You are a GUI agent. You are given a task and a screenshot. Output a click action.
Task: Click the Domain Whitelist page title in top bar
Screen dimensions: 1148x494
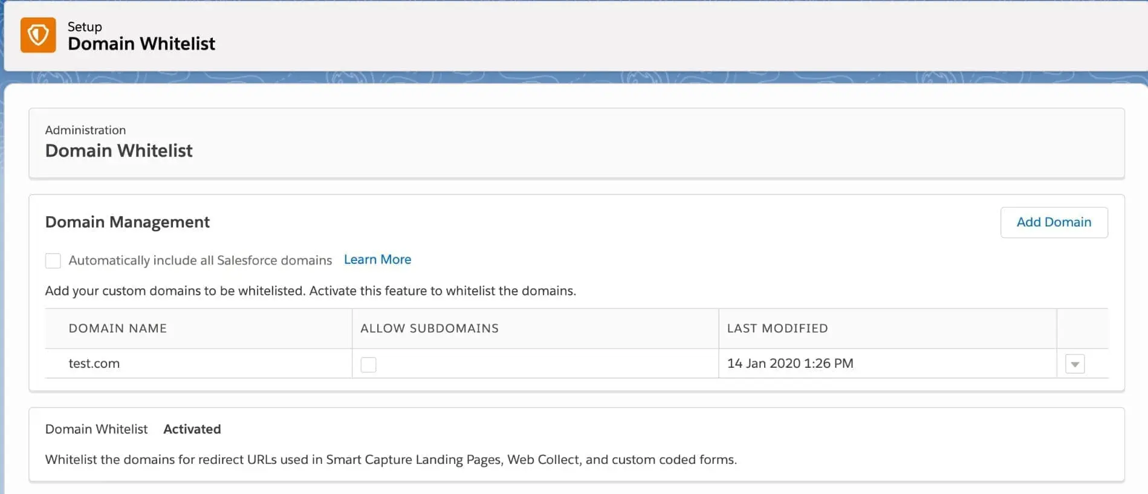click(x=141, y=44)
